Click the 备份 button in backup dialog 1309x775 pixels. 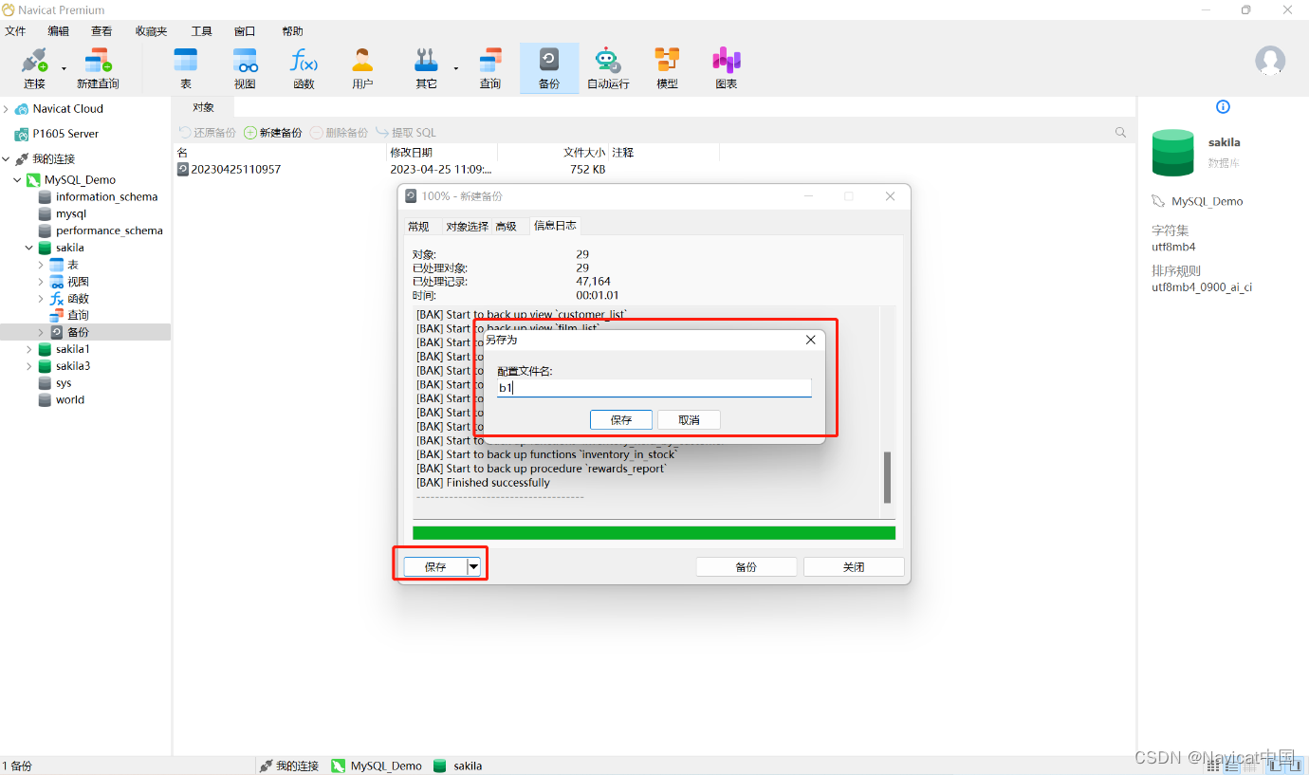click(747, 567)
